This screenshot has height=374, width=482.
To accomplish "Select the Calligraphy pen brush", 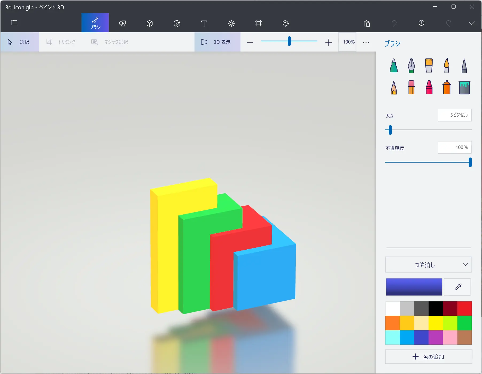I will point(411,66).
